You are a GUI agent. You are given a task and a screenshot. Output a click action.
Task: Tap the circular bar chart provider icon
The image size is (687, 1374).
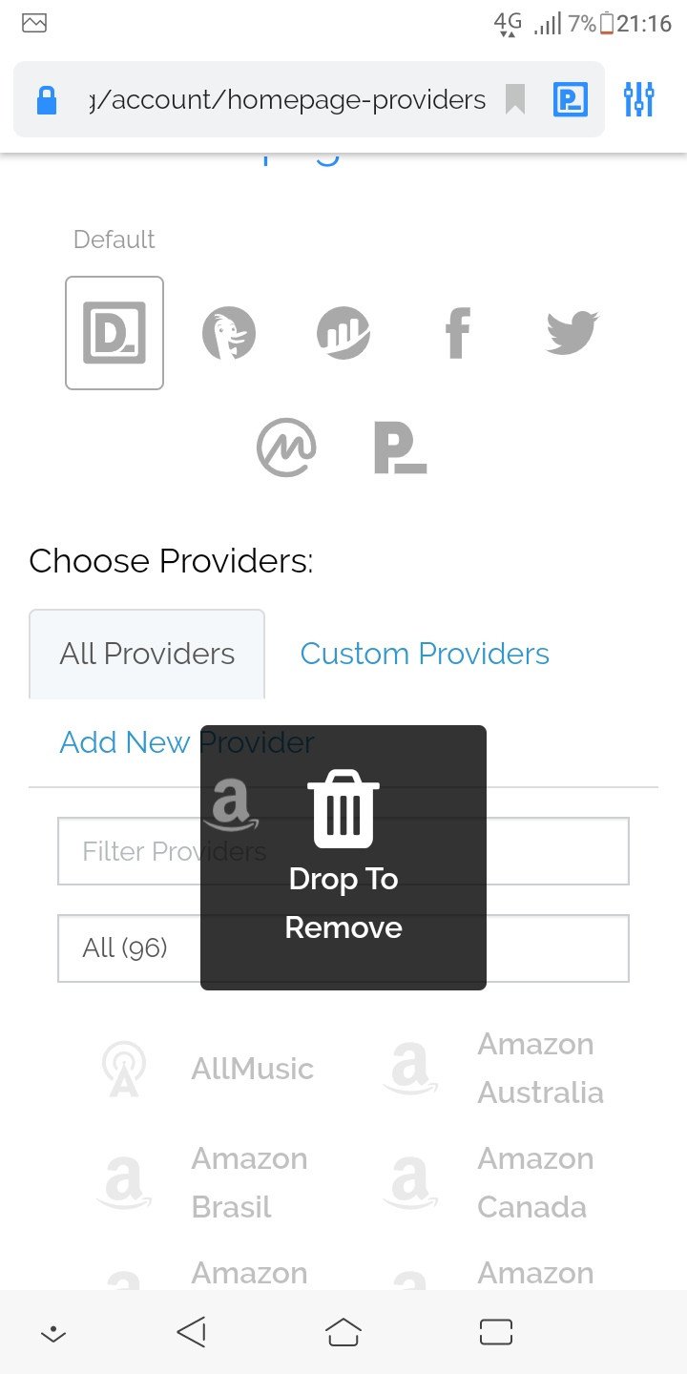tap(343, 334)
